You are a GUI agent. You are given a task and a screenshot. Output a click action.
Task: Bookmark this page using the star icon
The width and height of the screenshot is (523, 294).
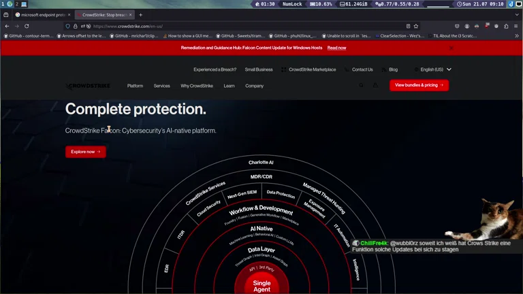415,26
